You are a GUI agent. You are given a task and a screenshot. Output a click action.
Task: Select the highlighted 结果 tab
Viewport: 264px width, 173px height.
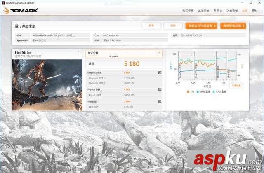245,11
